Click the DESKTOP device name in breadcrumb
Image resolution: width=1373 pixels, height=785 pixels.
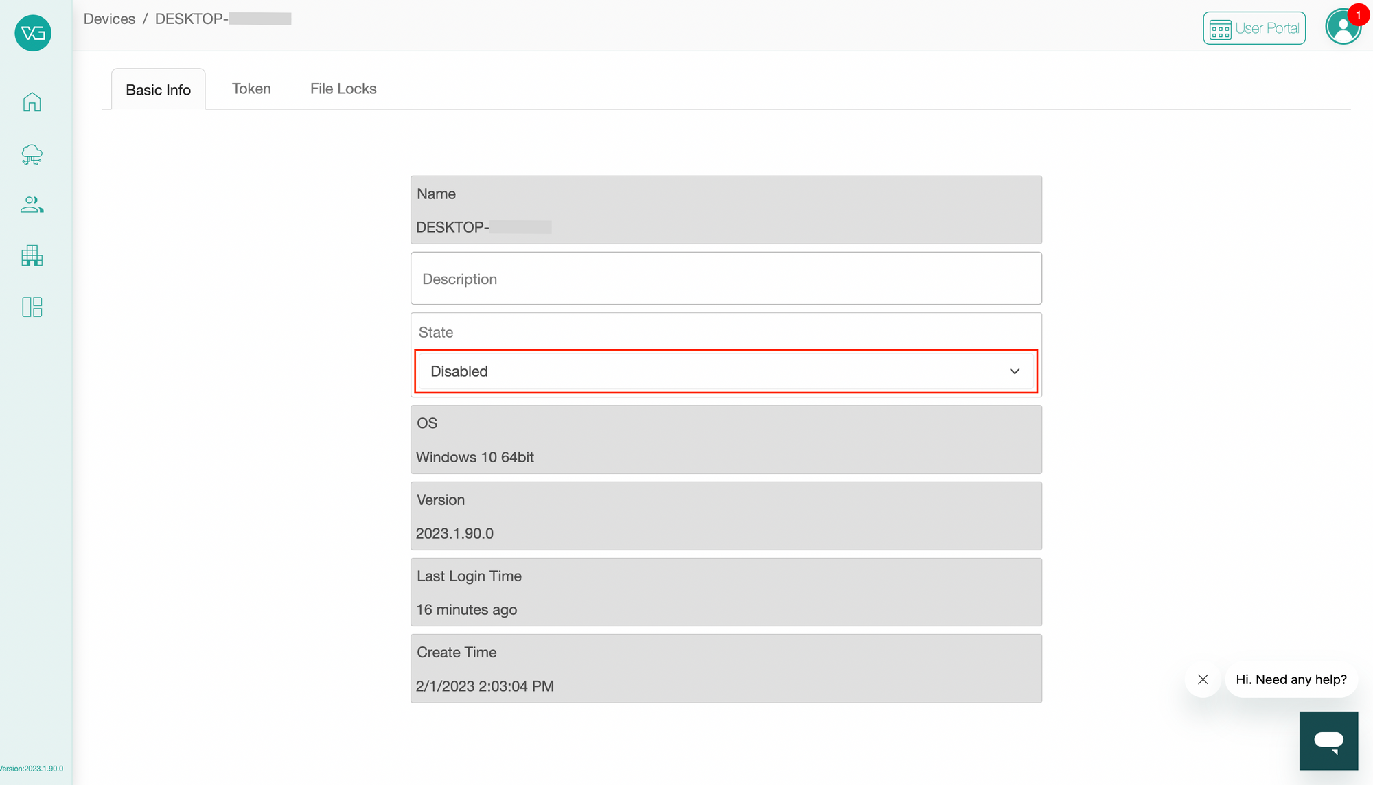[223, 19]
